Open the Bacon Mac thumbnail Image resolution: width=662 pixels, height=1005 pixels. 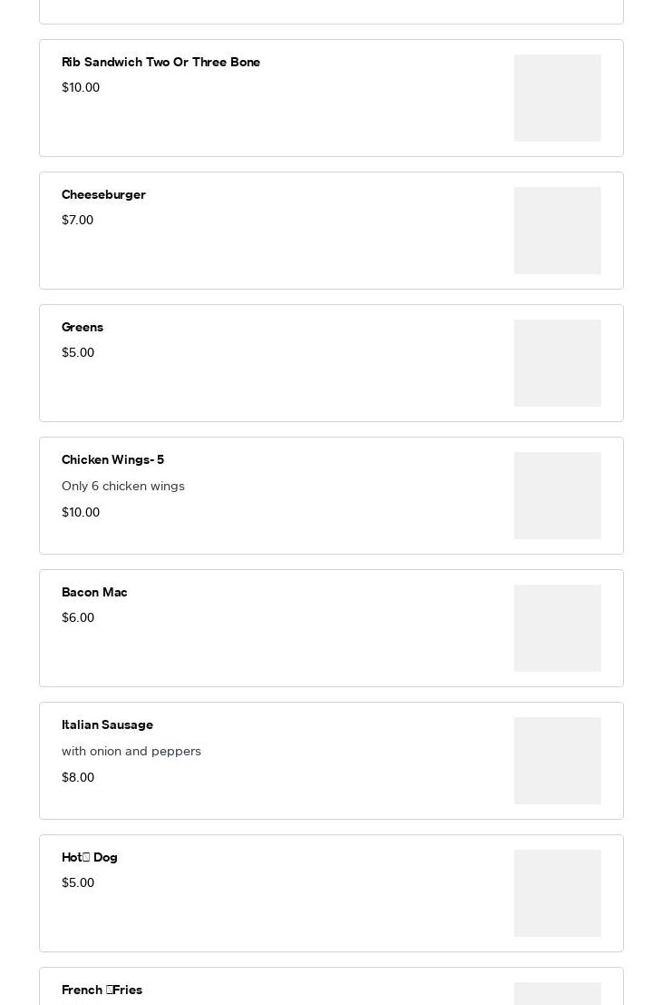[x=557, y=628]
